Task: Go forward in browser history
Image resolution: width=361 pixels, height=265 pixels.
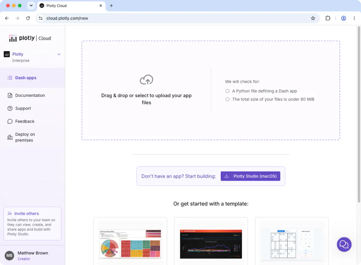Action: point(17,18)
